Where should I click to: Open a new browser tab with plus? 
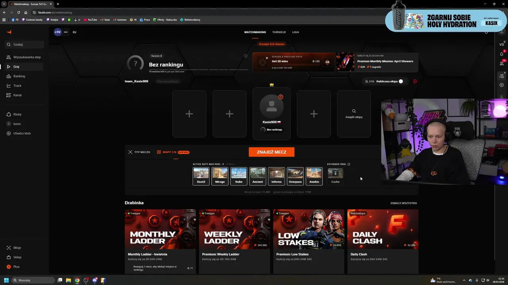coord(58,4)
